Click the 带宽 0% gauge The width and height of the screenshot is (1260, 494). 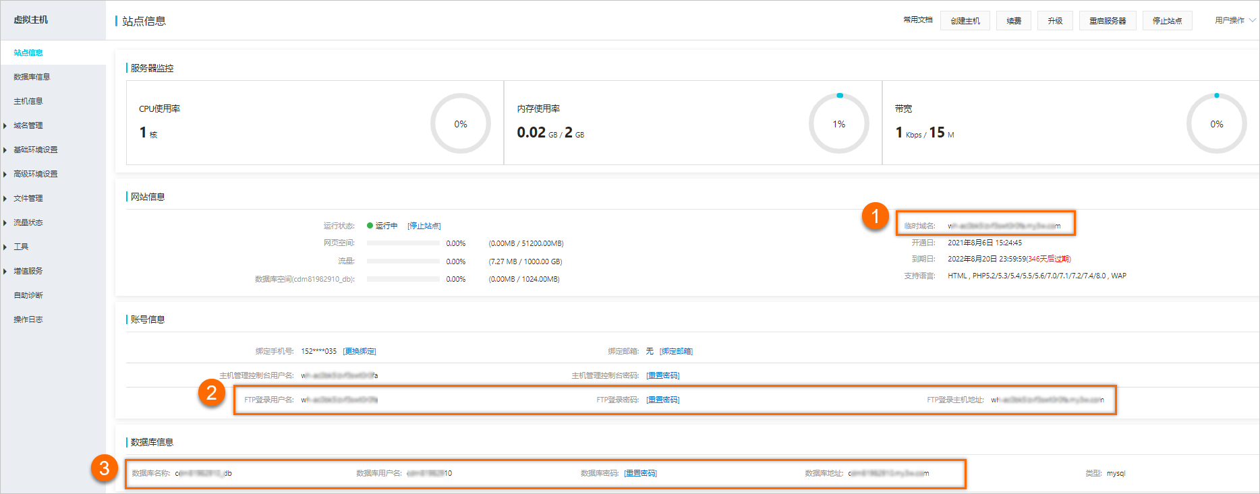(x=1217, y=124)
